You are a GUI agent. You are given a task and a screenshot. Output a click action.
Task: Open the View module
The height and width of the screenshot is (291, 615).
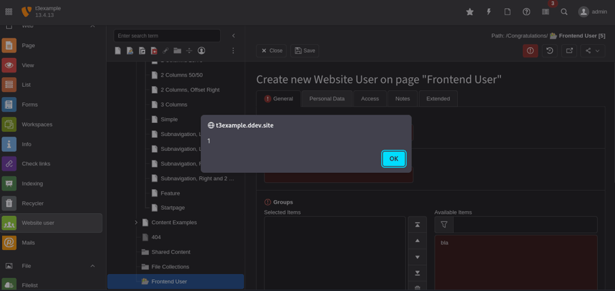(x=28, y=66)
